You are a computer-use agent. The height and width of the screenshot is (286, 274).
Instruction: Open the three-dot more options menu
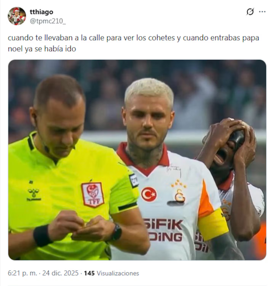tap(262, 12)
